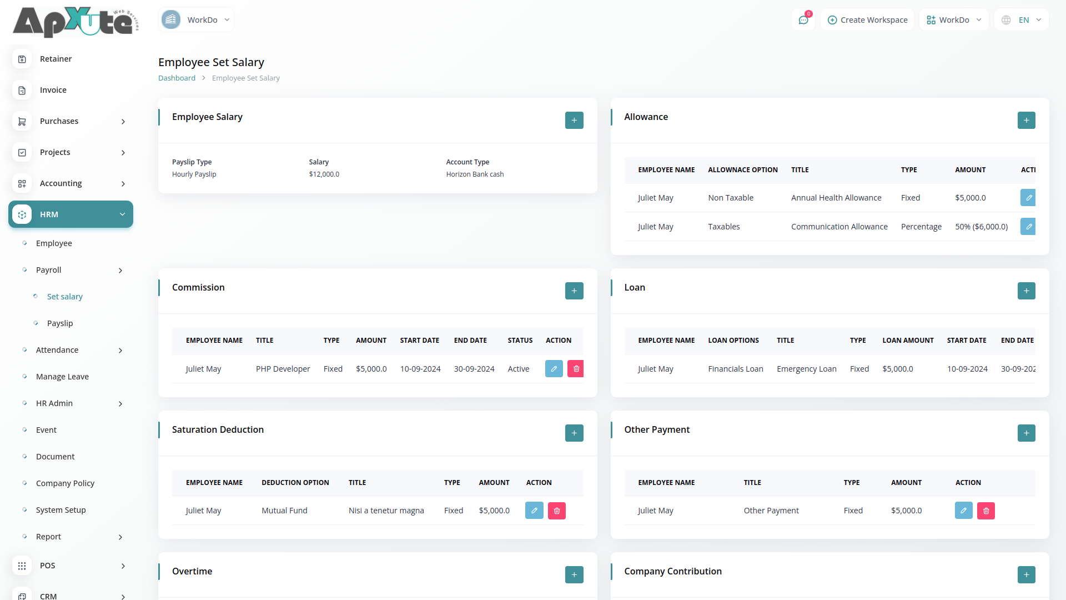Viewport: 1066px width, 600px height.
Task: Go to the Dashboard breadcrumb link
Action: [x=177, y=78]
